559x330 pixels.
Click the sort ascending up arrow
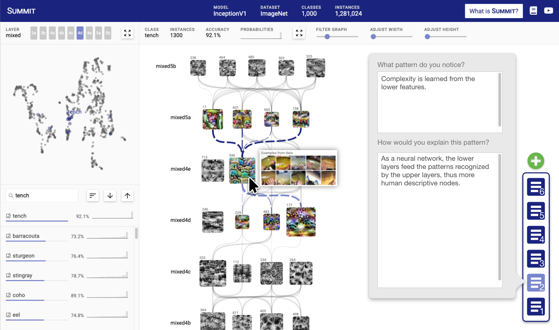click(127, 196)
